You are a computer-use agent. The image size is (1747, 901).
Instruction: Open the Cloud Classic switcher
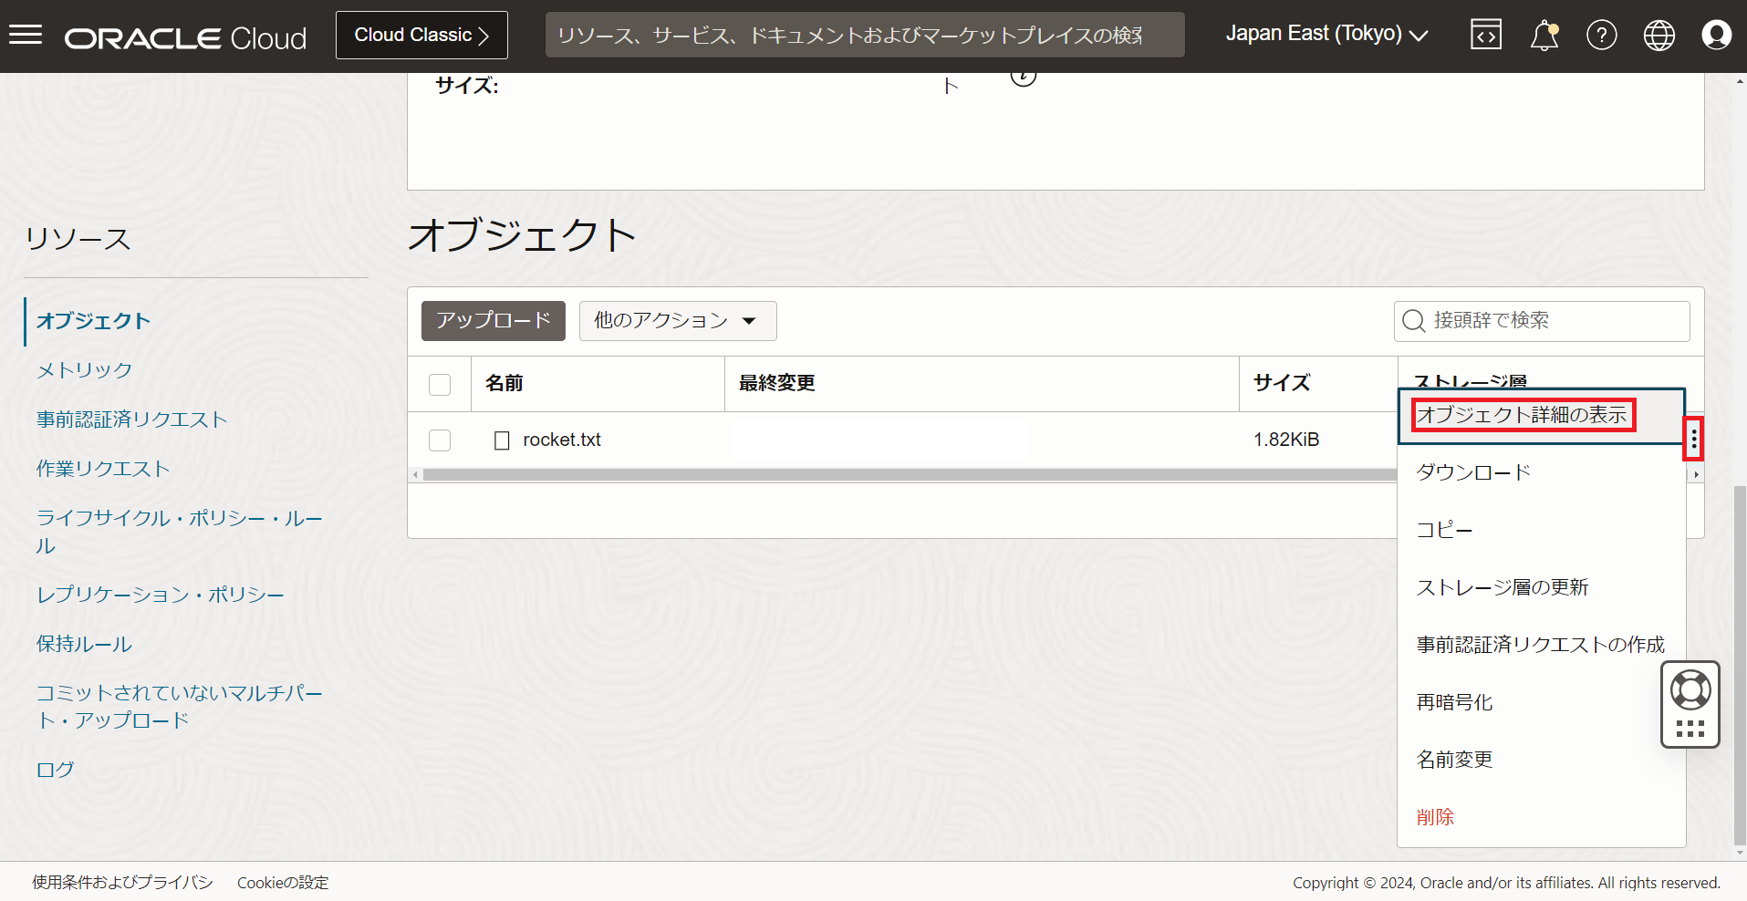(421, 35)
